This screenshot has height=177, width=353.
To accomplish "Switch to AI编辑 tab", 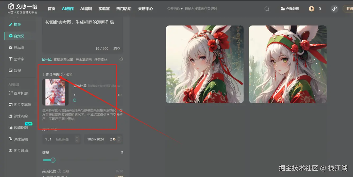I will pyautogui.click(x=86, y=9).
